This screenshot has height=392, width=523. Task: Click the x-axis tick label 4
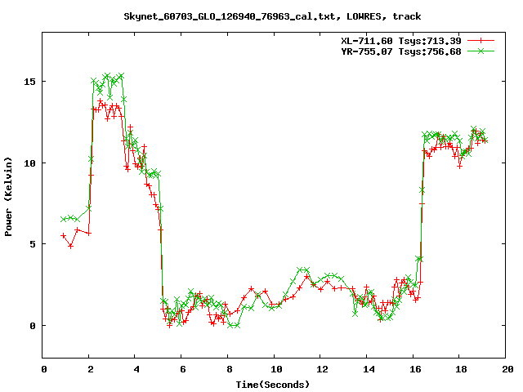tap(136, 369)
